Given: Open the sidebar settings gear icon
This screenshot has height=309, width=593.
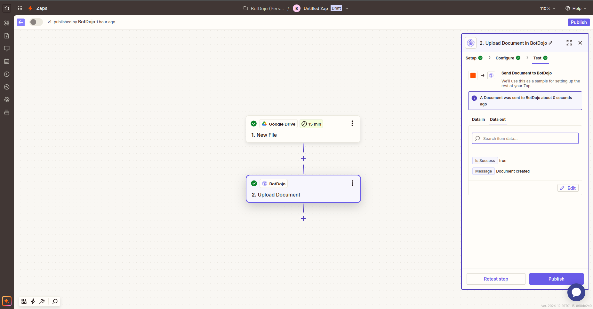Looking at the screenshot, I should pyautogui.click(x=7, y=100).
